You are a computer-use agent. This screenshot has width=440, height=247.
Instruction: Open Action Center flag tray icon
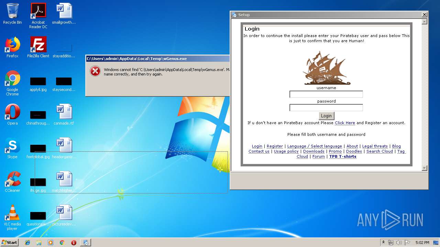tap(407, 243)
